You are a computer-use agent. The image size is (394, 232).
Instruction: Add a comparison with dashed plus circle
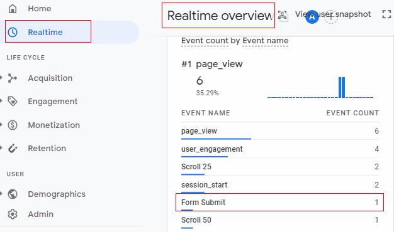[330, 17]
